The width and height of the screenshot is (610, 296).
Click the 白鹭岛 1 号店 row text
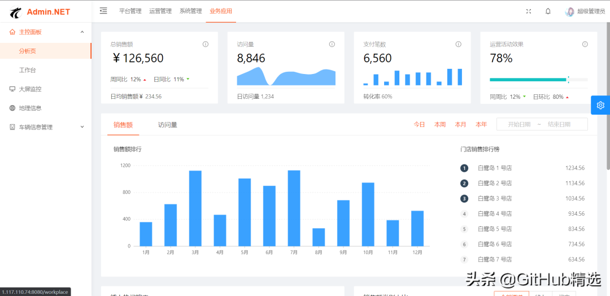[x=494, y=168]
